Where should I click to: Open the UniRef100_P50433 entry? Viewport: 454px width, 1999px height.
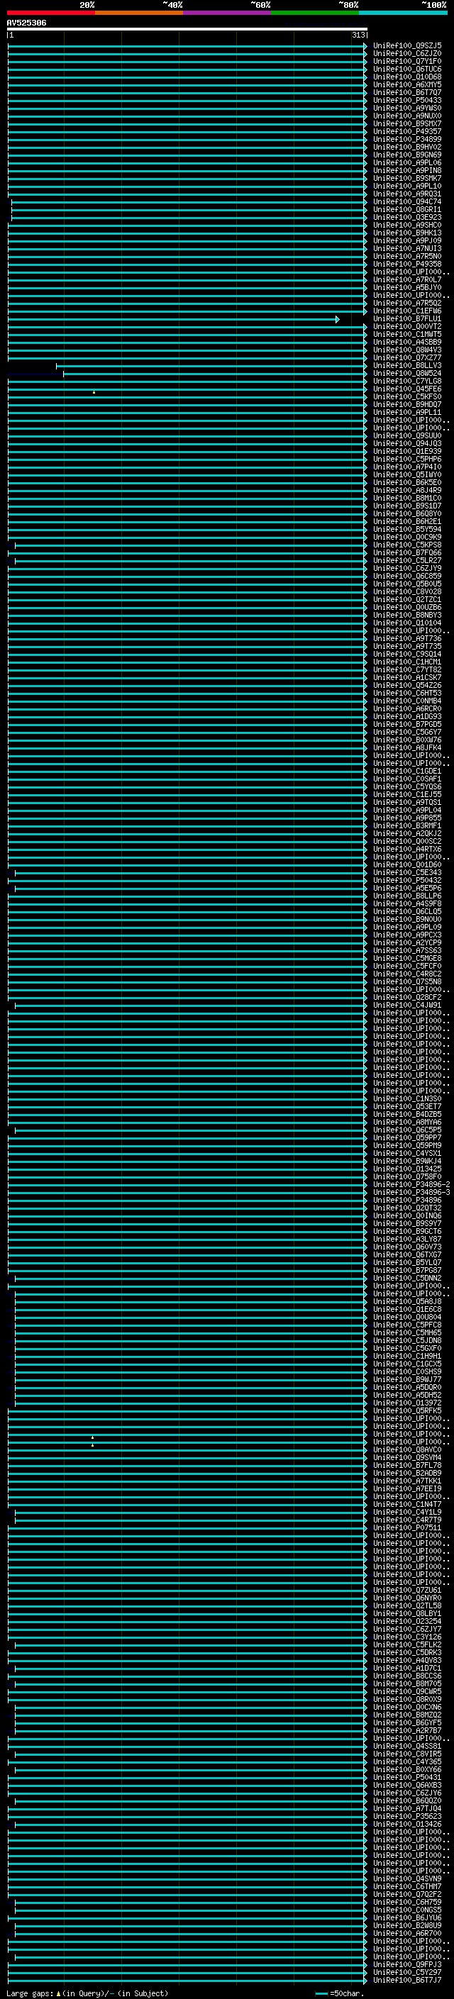[x=407, y=100]
